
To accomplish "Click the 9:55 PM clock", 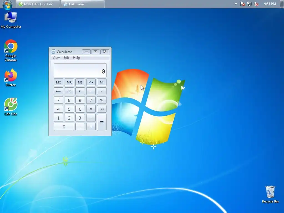I will pyautogui.click(x=270, y=4).
